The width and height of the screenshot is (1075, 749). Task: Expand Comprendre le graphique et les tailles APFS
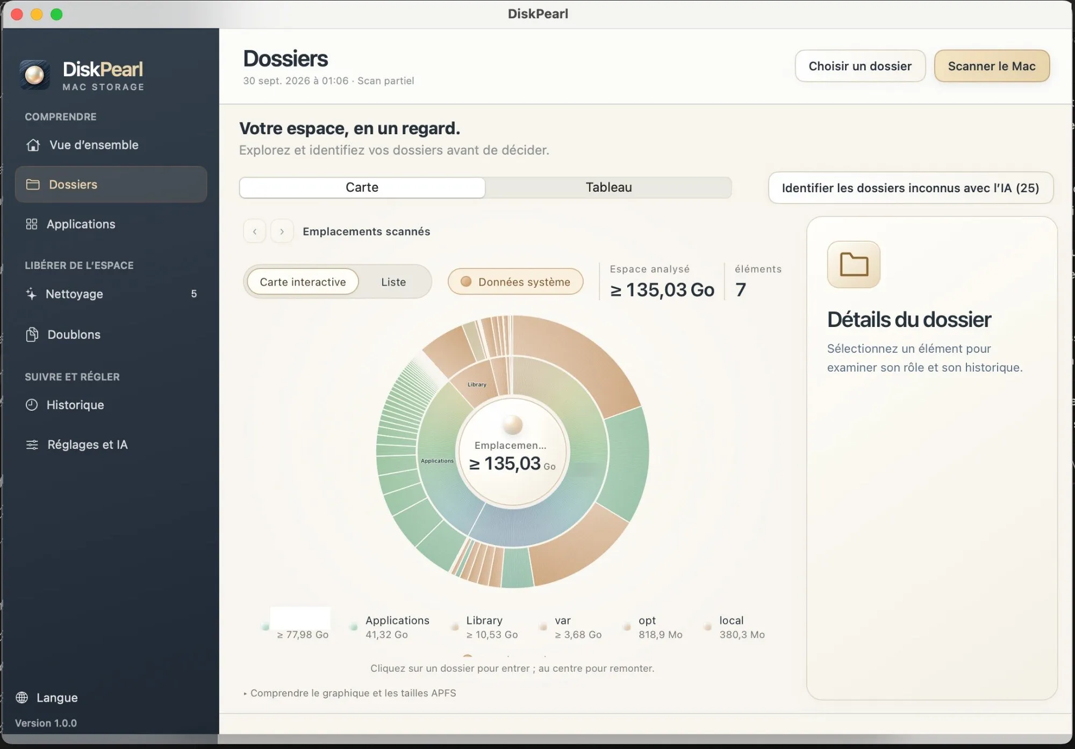[x=350, y=693]
